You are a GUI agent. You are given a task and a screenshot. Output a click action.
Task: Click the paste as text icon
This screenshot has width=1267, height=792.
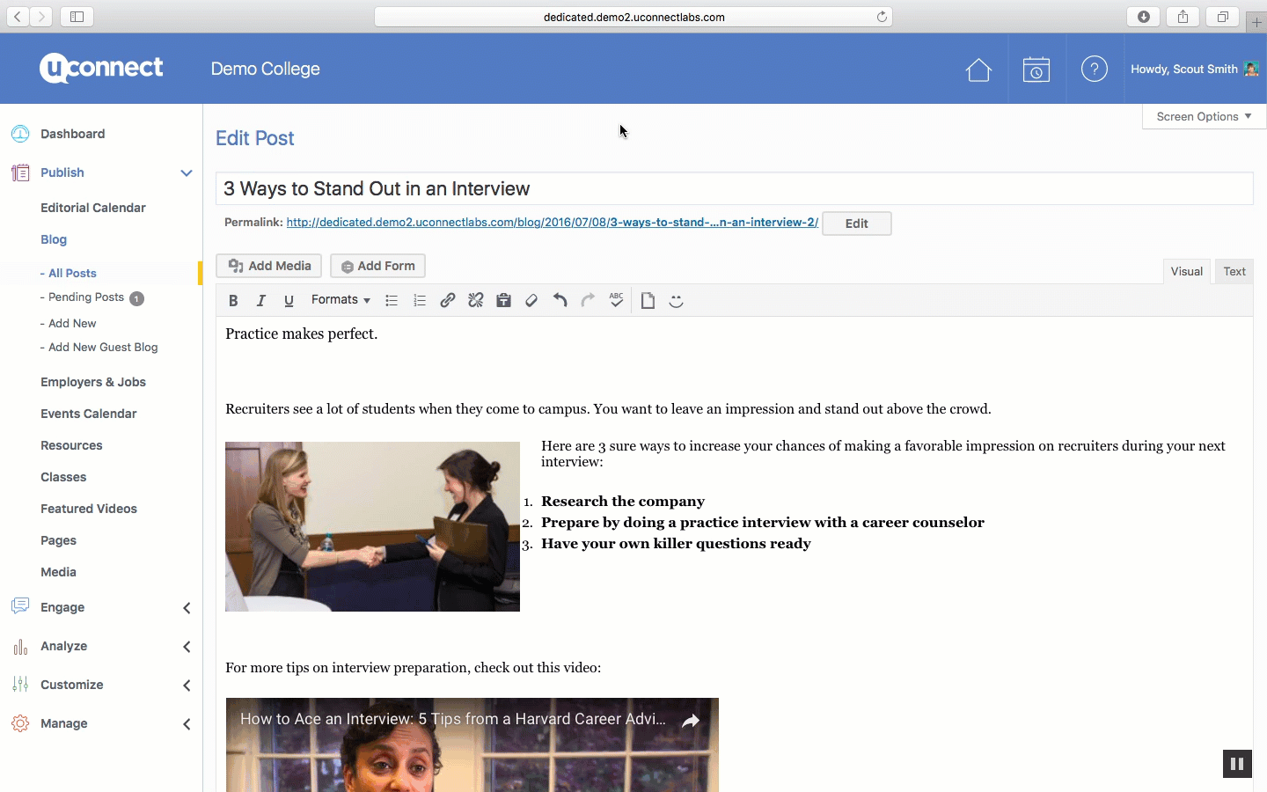(504, 301)
